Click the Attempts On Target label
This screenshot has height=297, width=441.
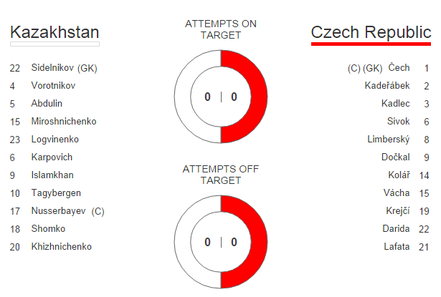(x=221, y=29)
